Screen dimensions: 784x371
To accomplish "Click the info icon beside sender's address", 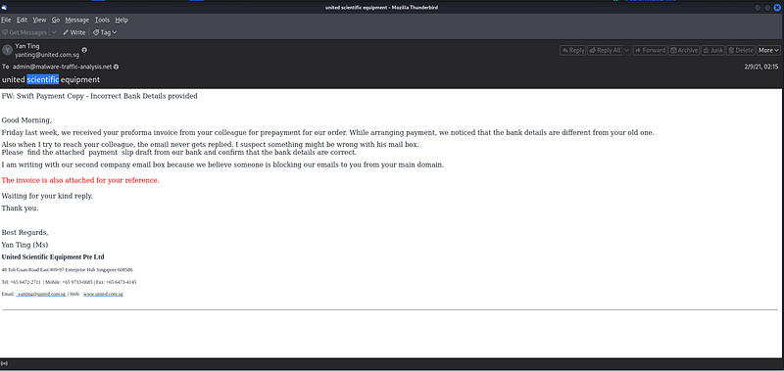I will click(x=84, y=50).
